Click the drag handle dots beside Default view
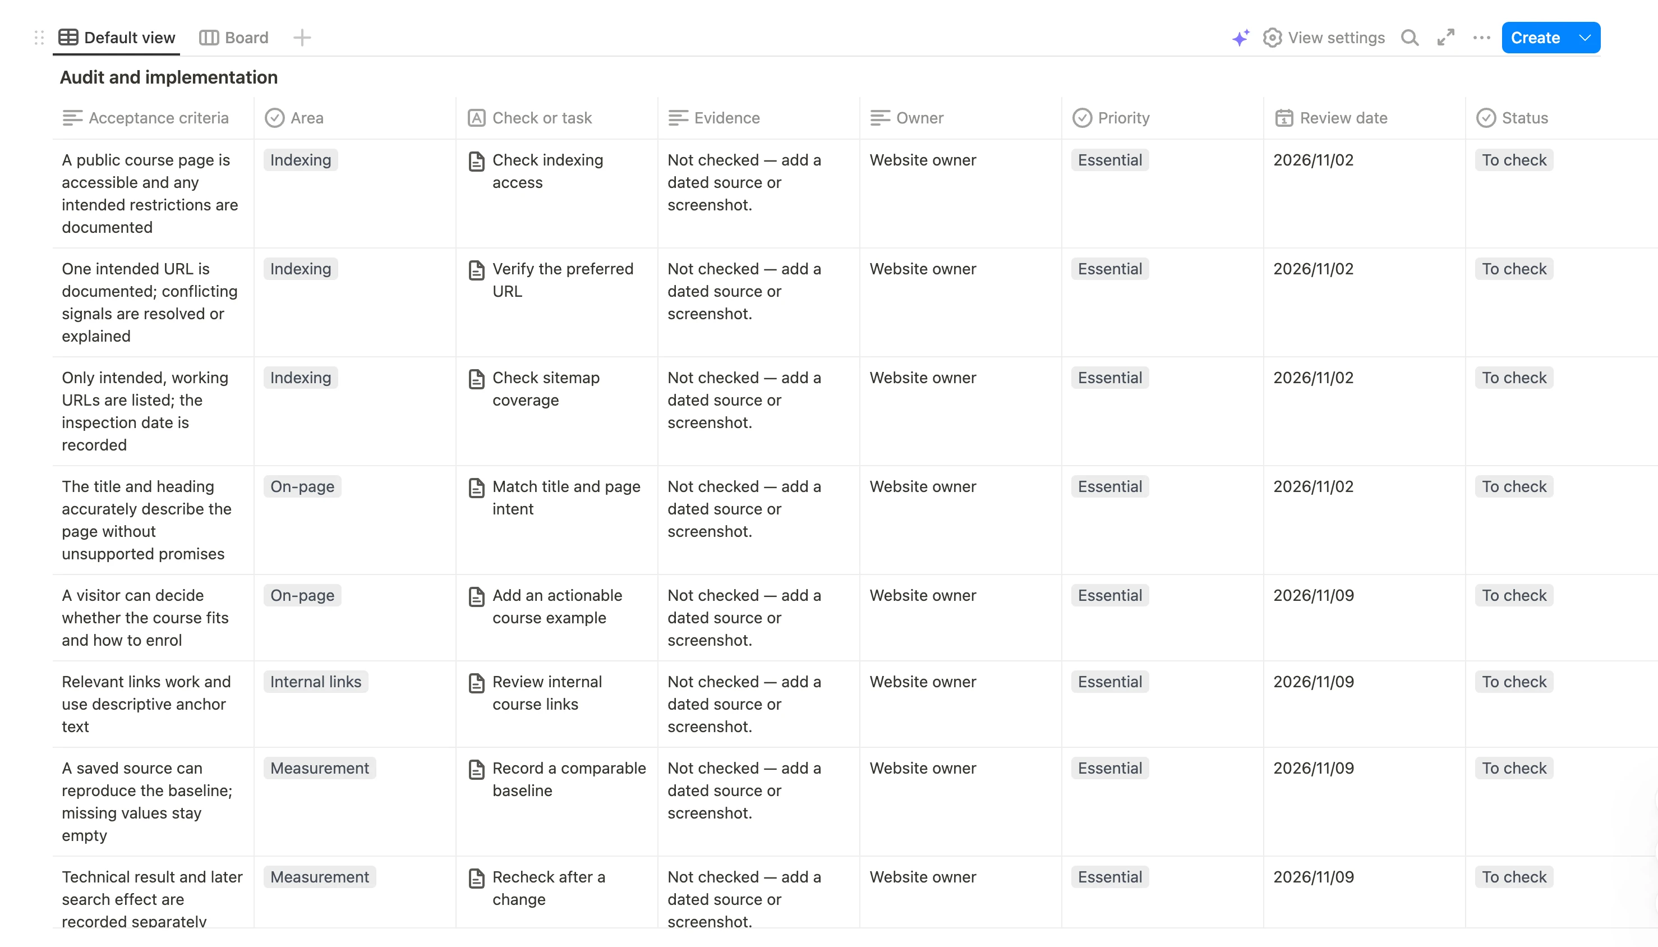This screenshot has height=947, width=1658. tap(39, 38)
